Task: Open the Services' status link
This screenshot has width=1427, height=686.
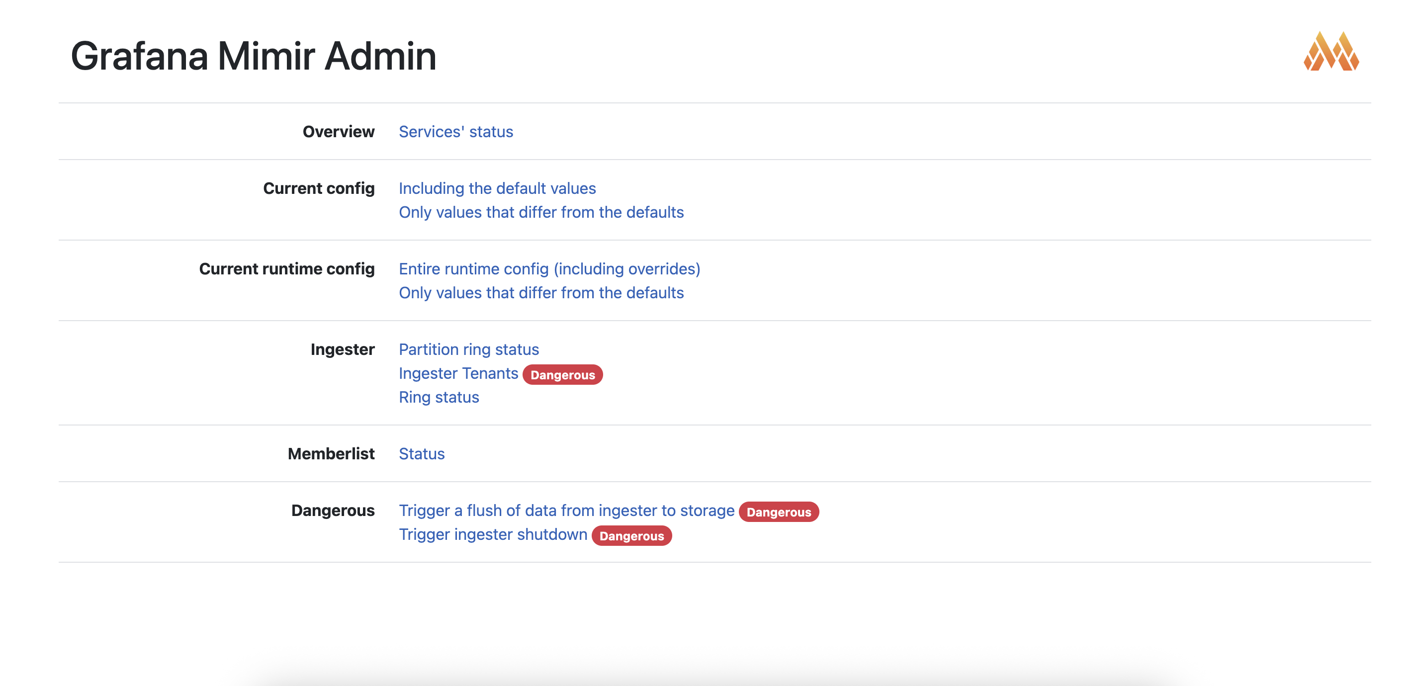Action: tap(455, 132)
